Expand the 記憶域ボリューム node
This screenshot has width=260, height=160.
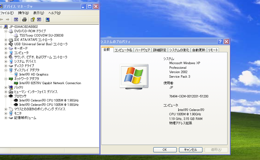pyautogui.click(x=6, y=118)
